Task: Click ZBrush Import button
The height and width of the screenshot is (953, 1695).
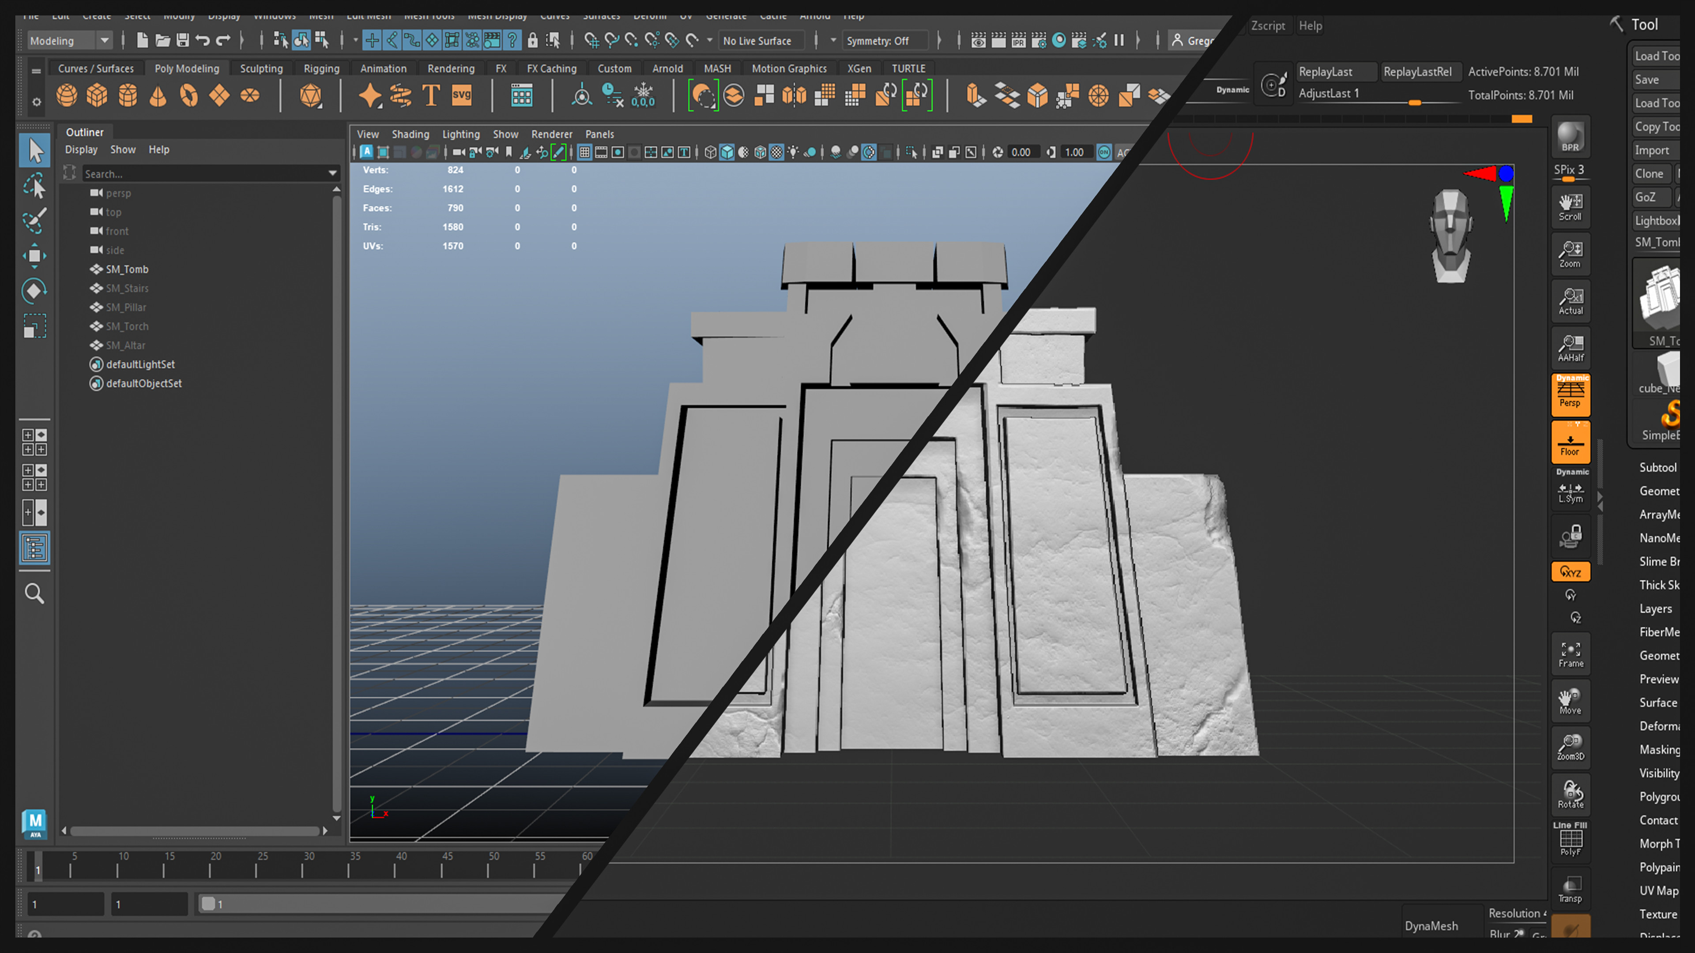Action: [1656, 150]
